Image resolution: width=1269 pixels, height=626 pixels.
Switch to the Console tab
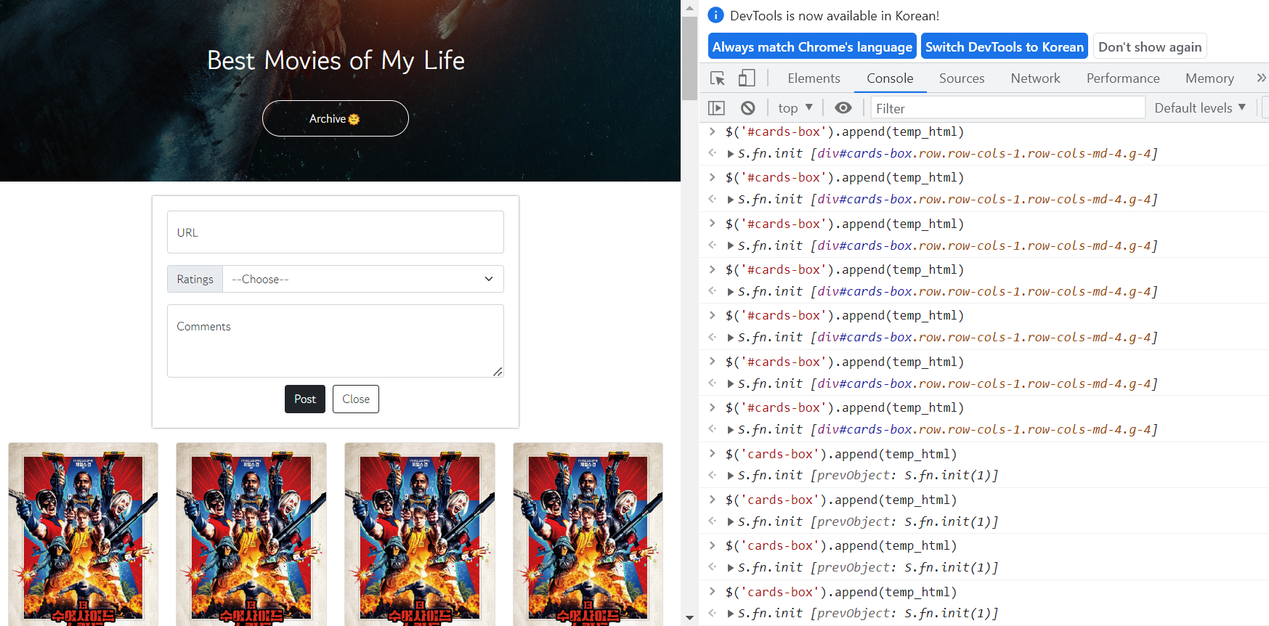[x=890, y=78]
